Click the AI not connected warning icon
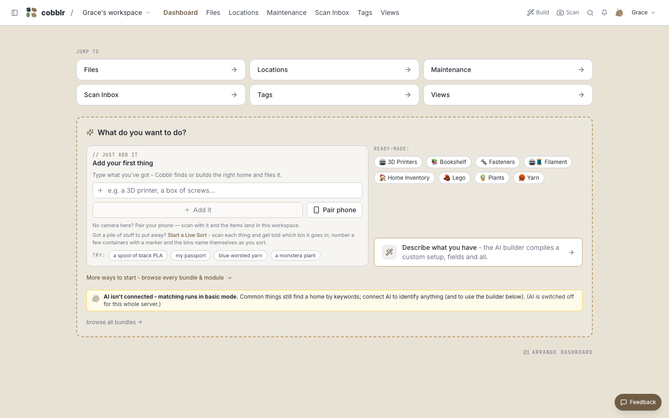This screenshot has height=418, width=669. (x=96, y=298)
